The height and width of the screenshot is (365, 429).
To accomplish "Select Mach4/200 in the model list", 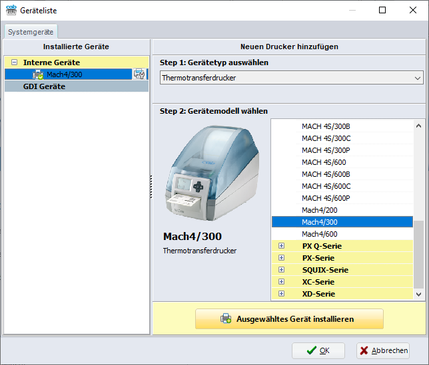I will 319,210.
